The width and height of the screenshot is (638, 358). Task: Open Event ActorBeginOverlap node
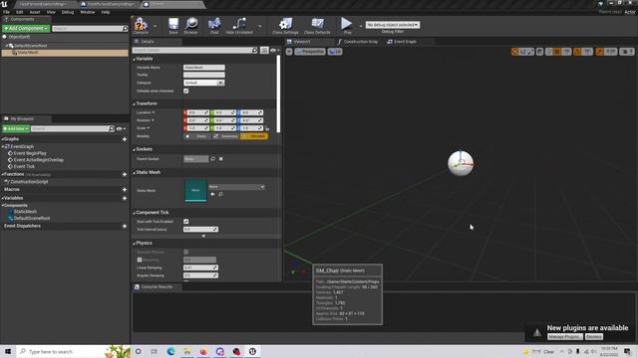click(x=39, y=160)
